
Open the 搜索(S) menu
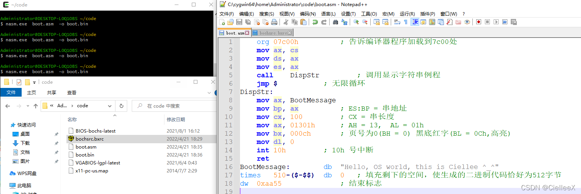coord(267,14)
